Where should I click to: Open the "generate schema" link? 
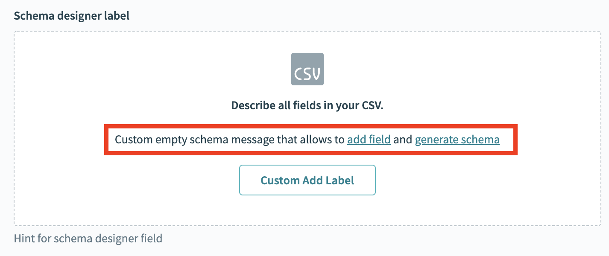[457, 140]
